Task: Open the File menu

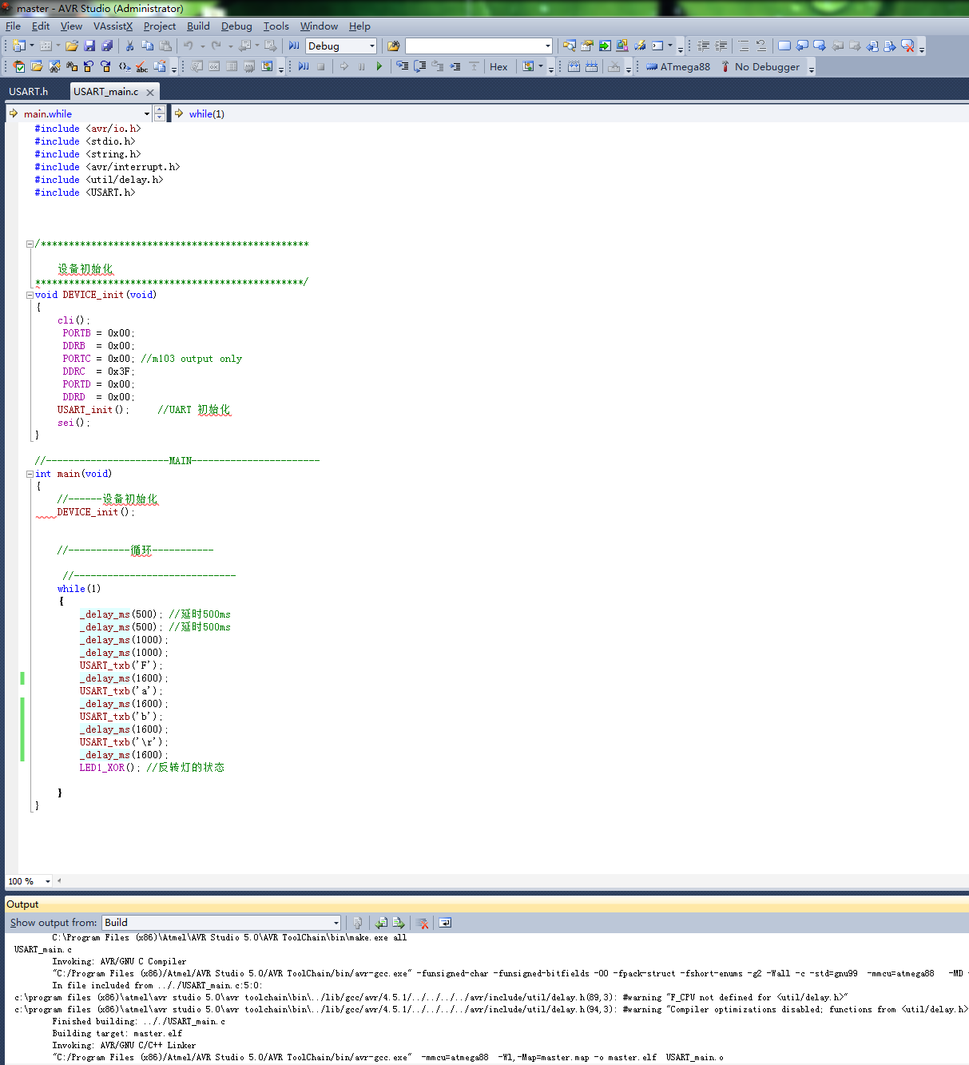Action: [x=13, y=26]
